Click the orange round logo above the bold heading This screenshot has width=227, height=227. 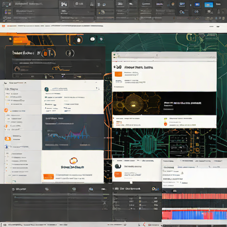[x=74, y=161]
